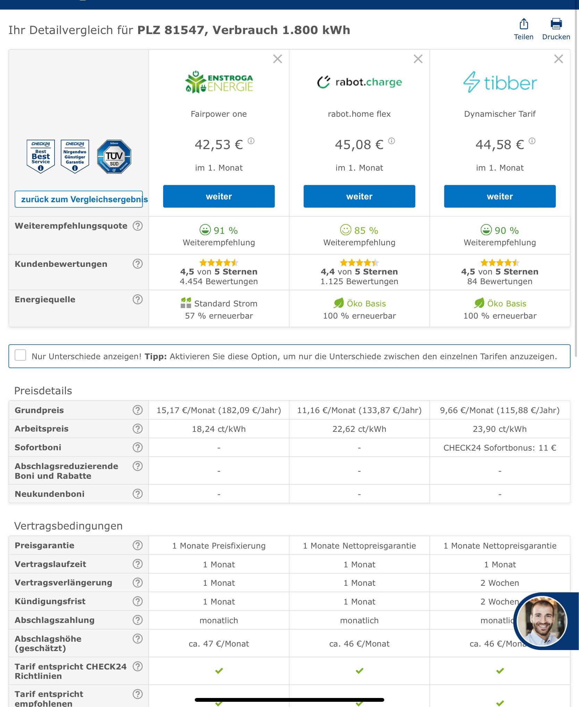The height and width of the screenshot is (707, 579).
Task: Show price info for 42,53 € Fairpower one
Action: coord(251,141)
